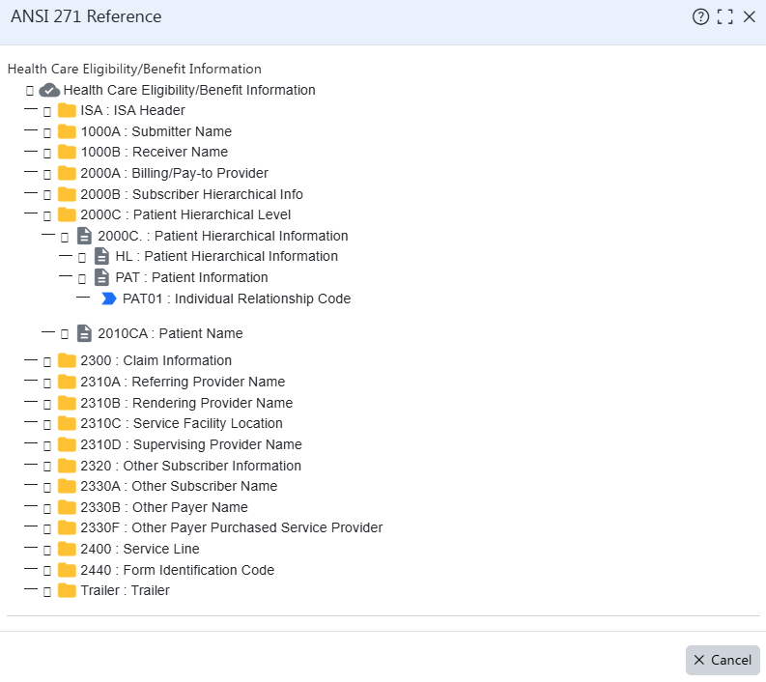Select '2330F : Other Payer Purchased Service Provider' text
This screenshot has height=682, width=766.
232,528
